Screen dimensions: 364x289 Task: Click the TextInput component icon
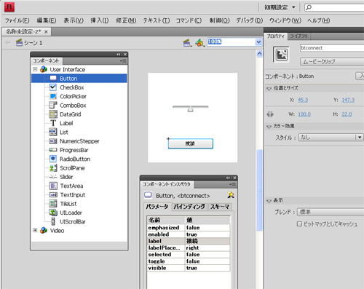53,194
